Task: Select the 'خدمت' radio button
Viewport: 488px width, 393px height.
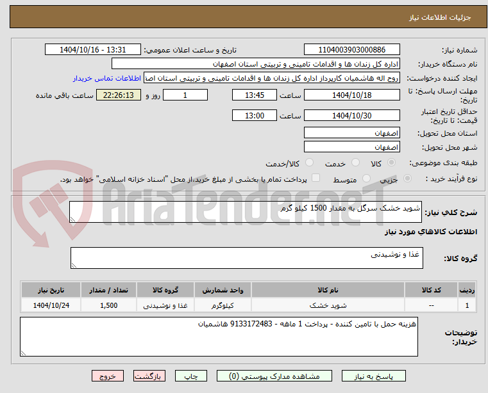Action: pyautogui.click(x=355, y=162)
